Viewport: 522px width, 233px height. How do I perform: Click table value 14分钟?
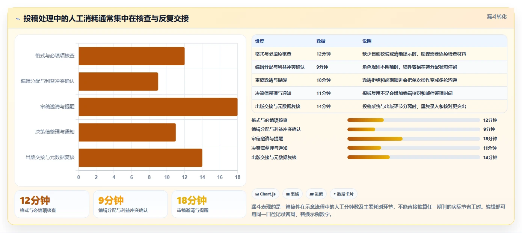[x=324, y=107]
